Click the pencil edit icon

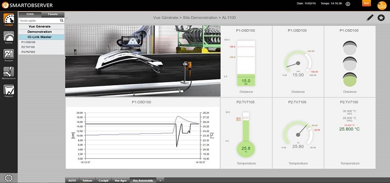pos(370,18)
